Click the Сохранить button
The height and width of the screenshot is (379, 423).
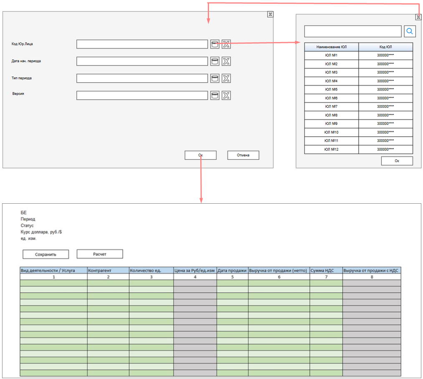click(x=45, y=254)
